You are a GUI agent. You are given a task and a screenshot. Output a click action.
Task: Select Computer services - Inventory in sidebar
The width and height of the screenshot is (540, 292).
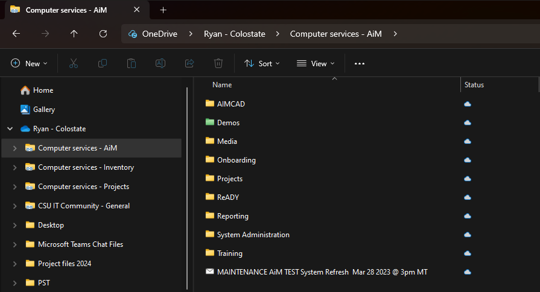tap(86, 167)
